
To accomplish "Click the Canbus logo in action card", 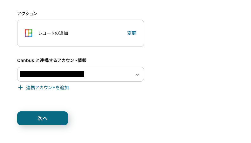I will click(29, 33).
